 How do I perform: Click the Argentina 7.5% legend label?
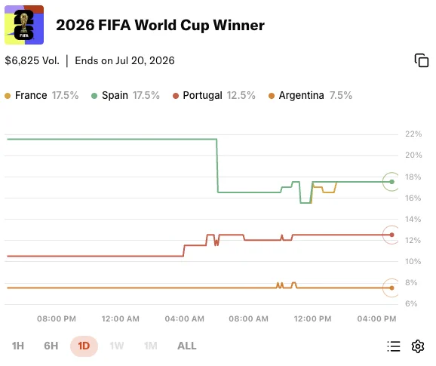click(315, 95)
